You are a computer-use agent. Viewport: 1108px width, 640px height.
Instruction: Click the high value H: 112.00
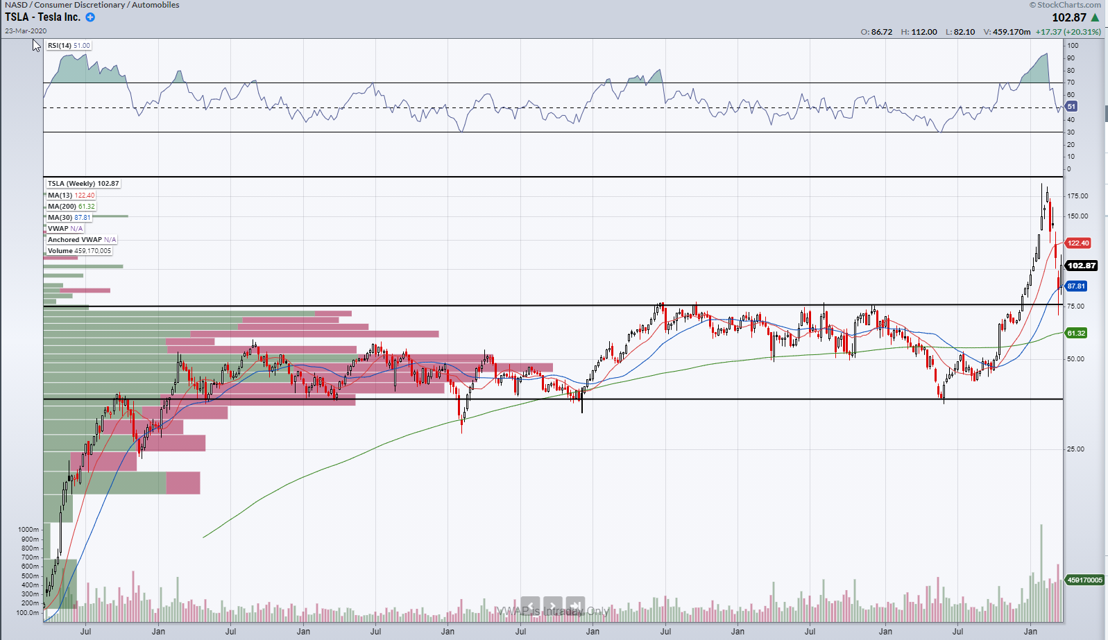[919, 32]
